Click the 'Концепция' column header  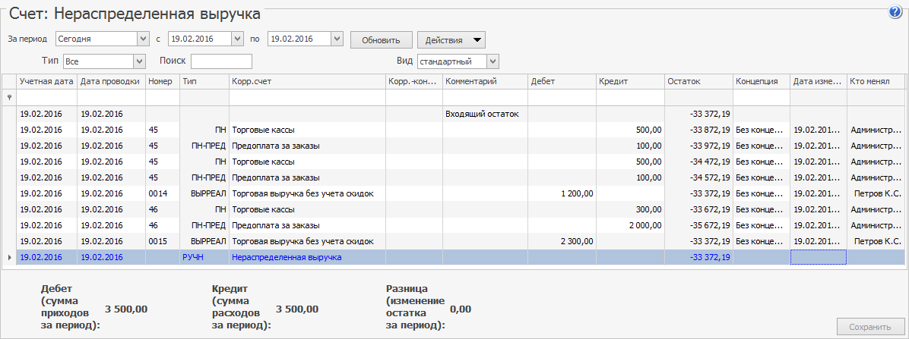761,82
